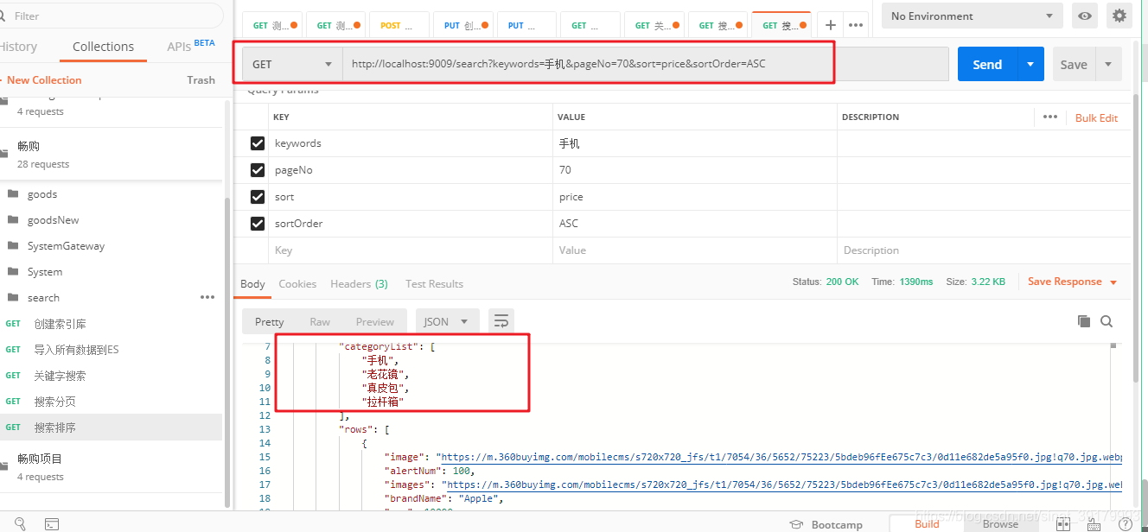
Task: Click the Filter search box
Action: coord(111,16)
